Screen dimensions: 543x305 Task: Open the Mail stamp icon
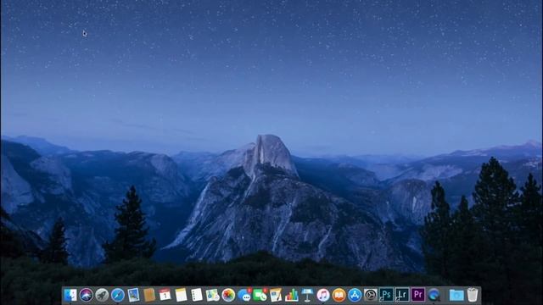134,295
